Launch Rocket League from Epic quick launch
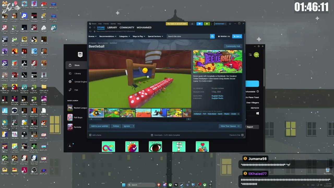This screenshot has width=334, height=188. (x=77, y=108)
